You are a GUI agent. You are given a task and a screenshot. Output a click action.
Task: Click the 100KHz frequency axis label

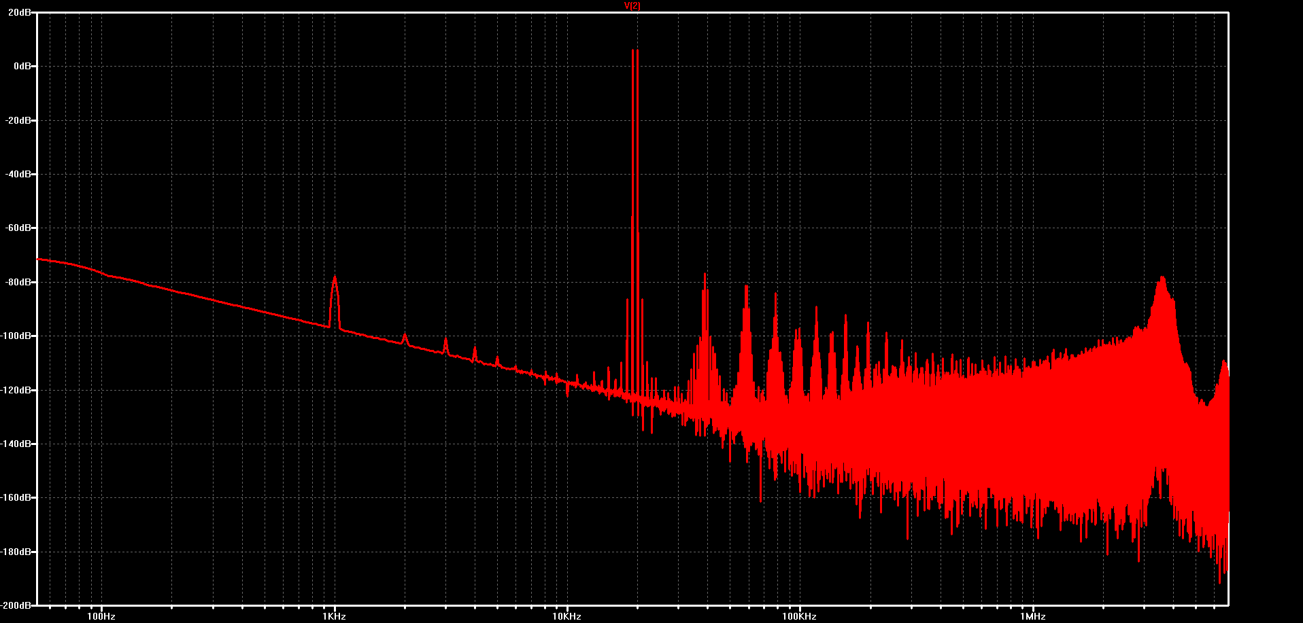[x=799, y=617]
